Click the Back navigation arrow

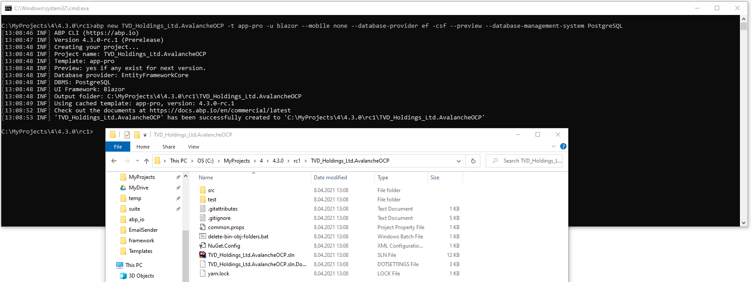coord(114,161)
